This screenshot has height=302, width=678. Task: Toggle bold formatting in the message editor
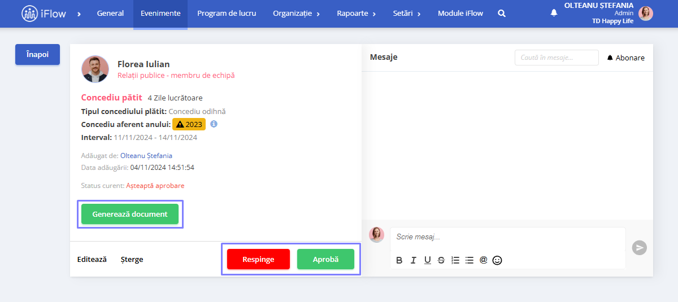click(x=399, y=260)
